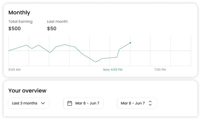Click the Monthly card heading
Viewport: 201px width, 120px height.
coord(19,13)
